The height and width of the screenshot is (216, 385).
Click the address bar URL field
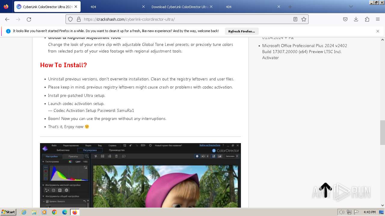point(186,19)
